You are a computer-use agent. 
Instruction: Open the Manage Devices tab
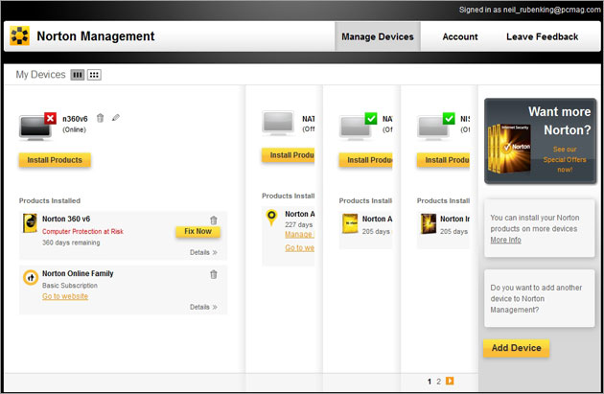(378, 36)
